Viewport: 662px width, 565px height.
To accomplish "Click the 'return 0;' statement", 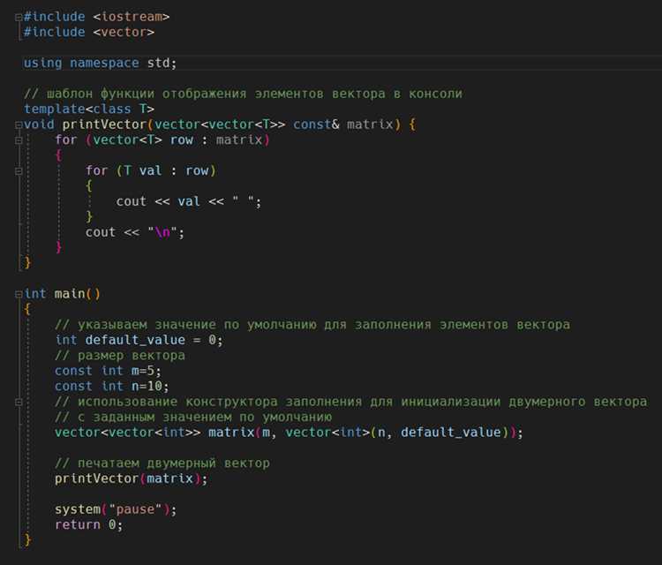I will 88,525.
